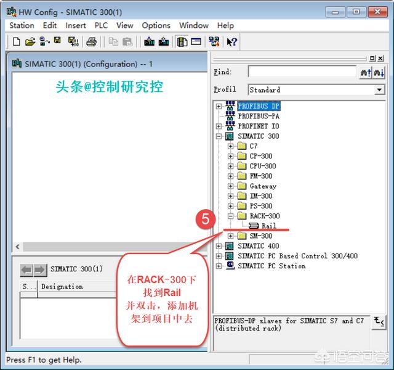Open the Options menu
The height and width of the screenshot is (370, 394).
point(156,25)
